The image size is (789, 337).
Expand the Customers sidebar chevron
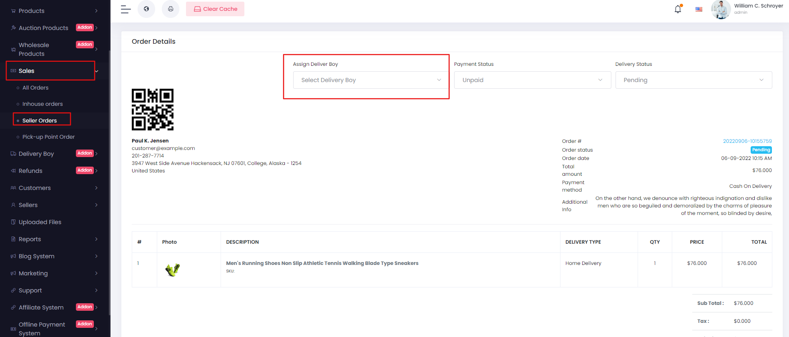click(96, 188)
